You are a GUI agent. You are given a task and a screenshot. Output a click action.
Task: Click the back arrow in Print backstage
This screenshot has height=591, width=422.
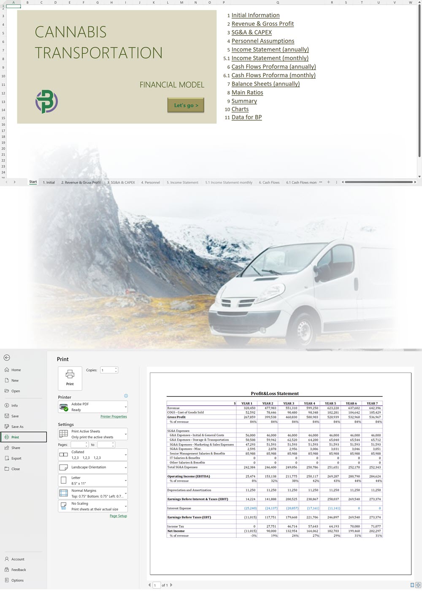(7, 358)
